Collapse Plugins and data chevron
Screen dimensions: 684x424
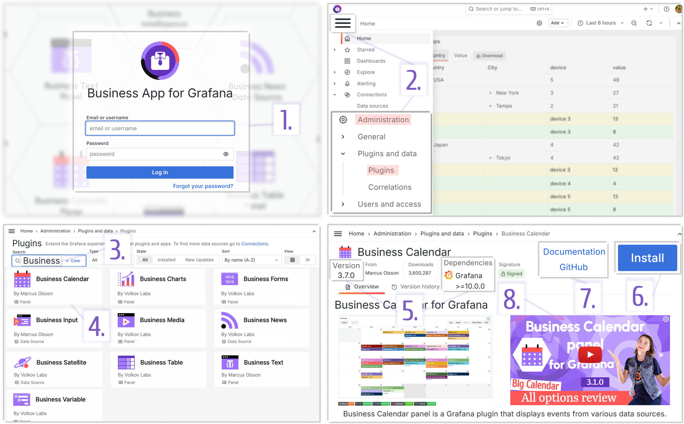pos(343,154)
